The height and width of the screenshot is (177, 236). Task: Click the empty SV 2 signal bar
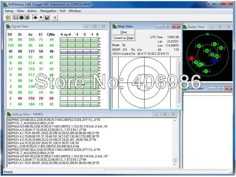pyautogui.click(x=79, y=98)
